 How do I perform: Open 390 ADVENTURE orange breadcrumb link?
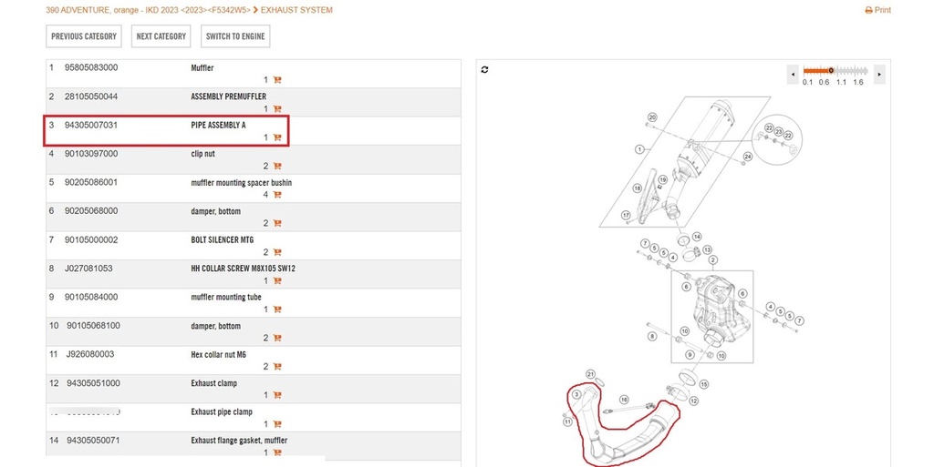click(149, 10)
